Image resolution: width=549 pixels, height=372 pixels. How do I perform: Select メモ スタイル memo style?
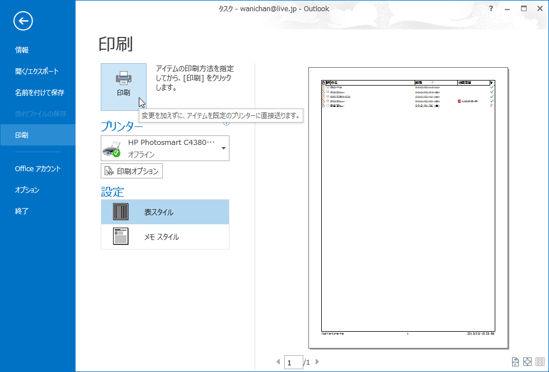pyautogui.click(x=165, y=237)
